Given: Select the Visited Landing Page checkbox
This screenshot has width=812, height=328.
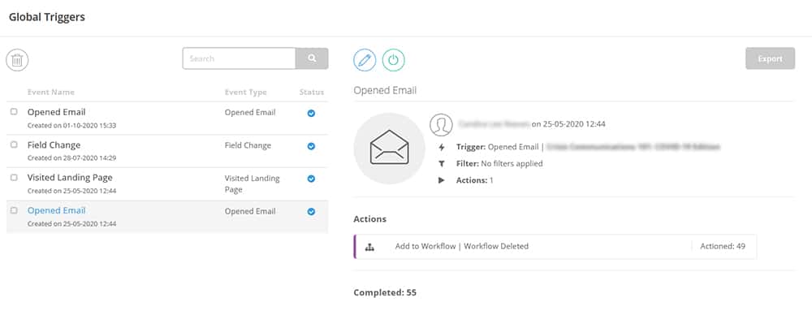Looking at the screenshot, I should pyautogui.click(x=14, y=176).
